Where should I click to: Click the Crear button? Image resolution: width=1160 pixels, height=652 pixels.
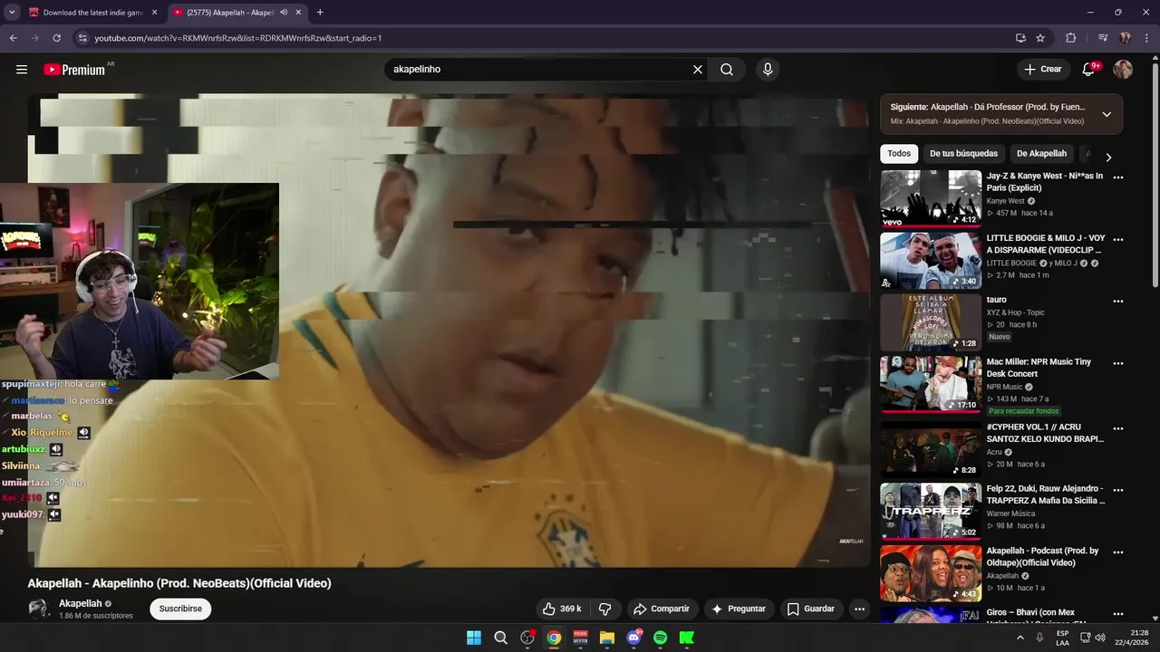pos(1042,70)
